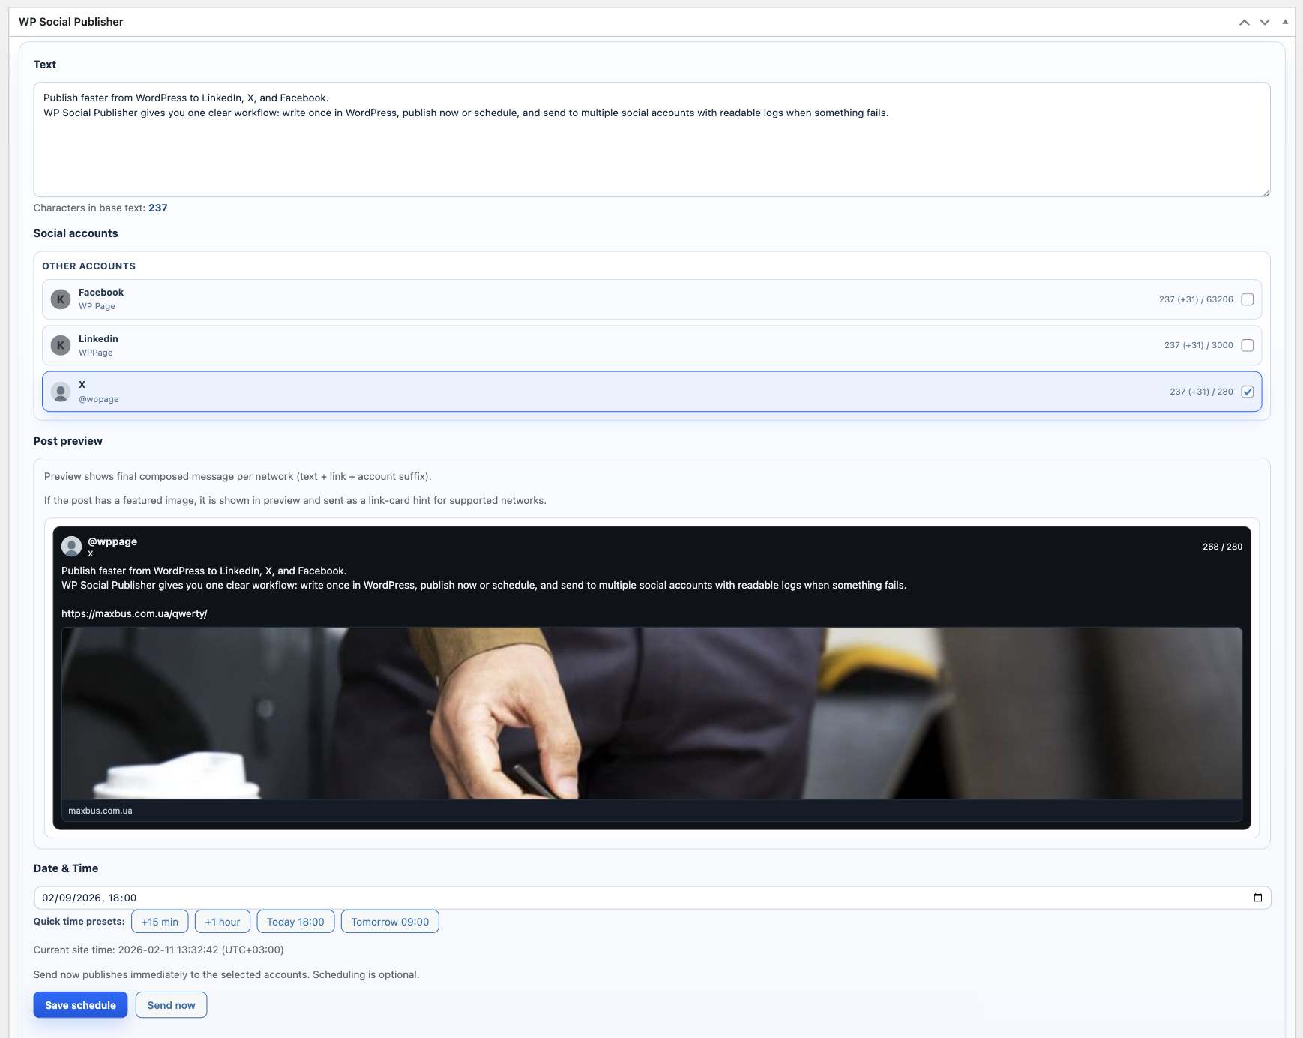Screen dimensions: 1303x1038
Task: Click the Save schedule button
Action: (79, 1004)
